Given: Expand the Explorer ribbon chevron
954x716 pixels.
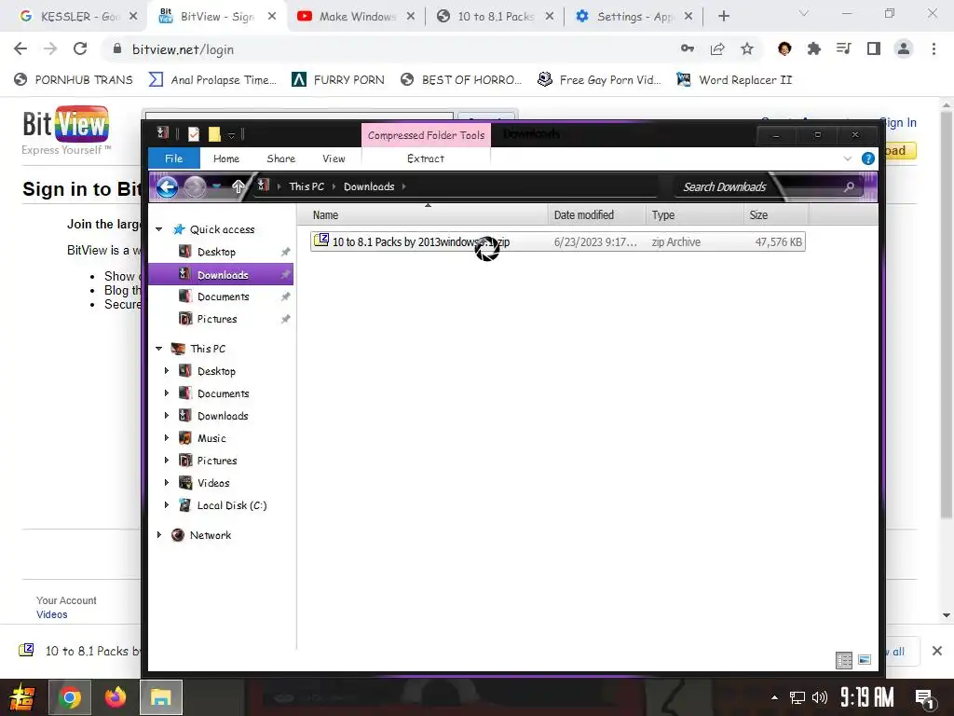Looking at the screenshot, I should (x=848, y=158).
